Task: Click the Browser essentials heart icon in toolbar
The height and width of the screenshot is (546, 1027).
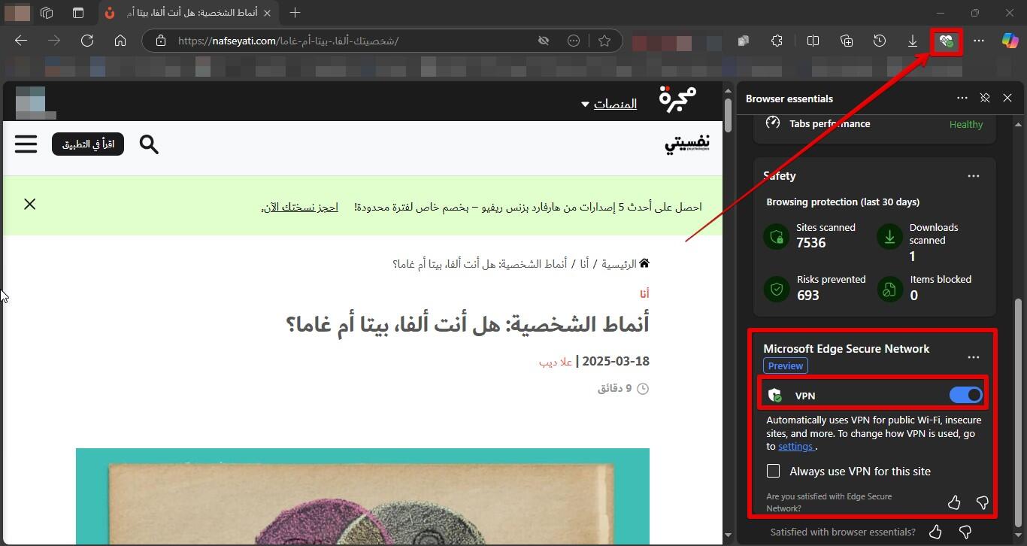Action: click(x=946, y=41)
